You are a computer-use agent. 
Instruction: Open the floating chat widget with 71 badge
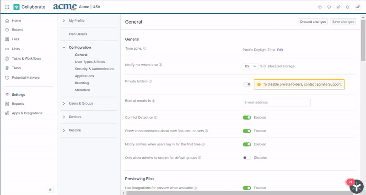coord(356,186)
